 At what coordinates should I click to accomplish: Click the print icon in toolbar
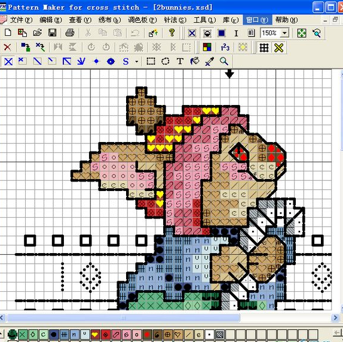(x=70, y=33)
